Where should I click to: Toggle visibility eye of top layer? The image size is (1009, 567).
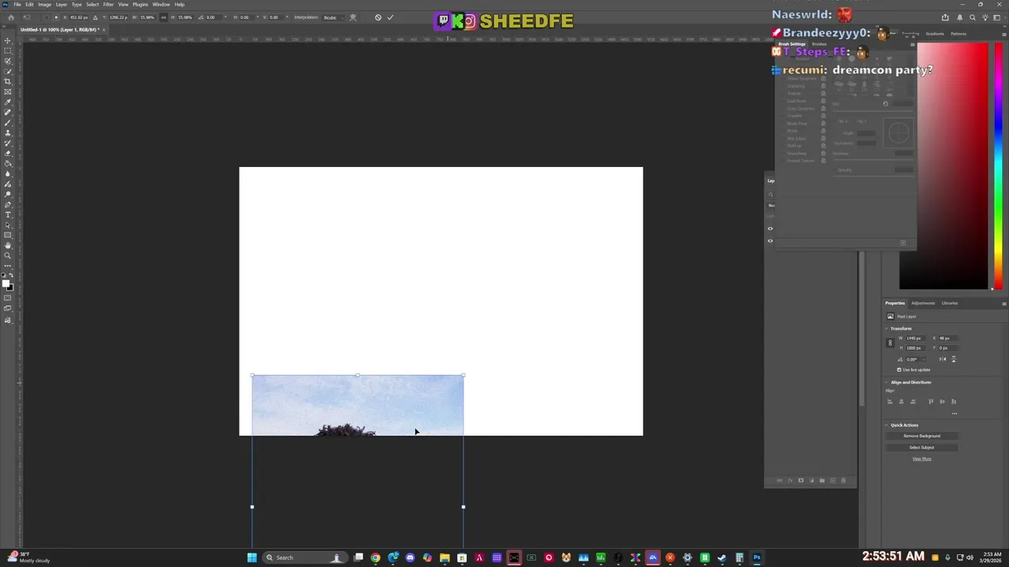(x=770, y=229)
